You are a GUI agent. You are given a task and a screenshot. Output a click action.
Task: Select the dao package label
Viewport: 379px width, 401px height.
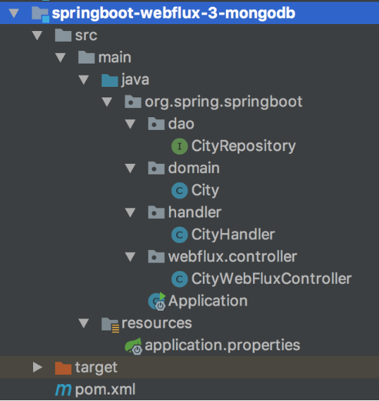click(x=181, y=124)
